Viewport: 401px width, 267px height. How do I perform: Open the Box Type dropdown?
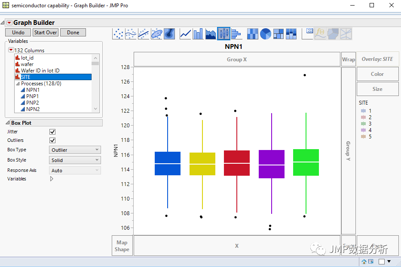75,150
